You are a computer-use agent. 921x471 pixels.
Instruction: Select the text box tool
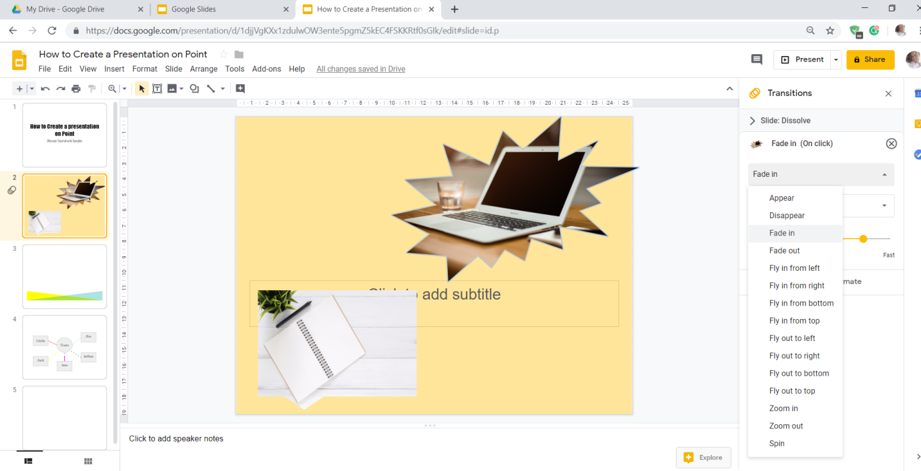tap(158, 89)
